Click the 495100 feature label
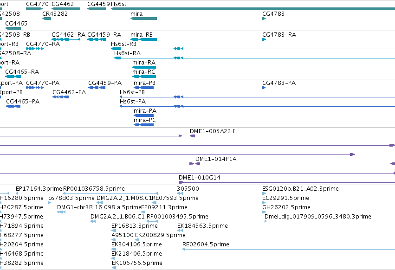The image size is (395, 270). coord(123,235)
